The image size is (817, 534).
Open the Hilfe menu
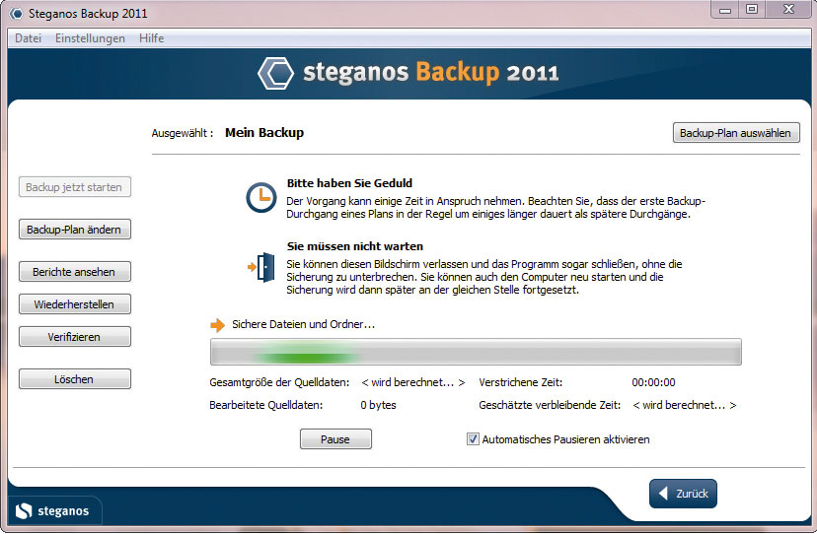coord(151,38)
